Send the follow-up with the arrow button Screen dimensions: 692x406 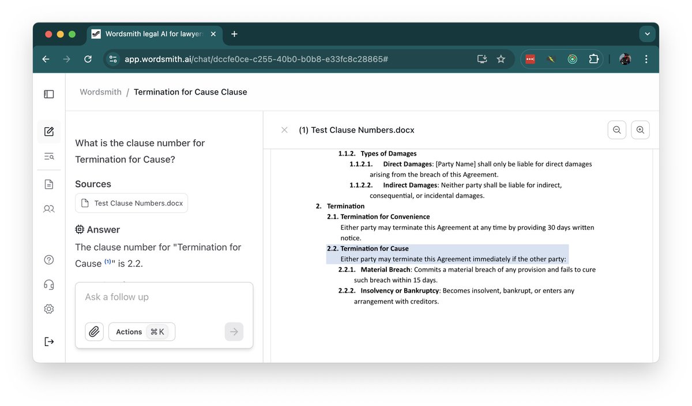234,332
